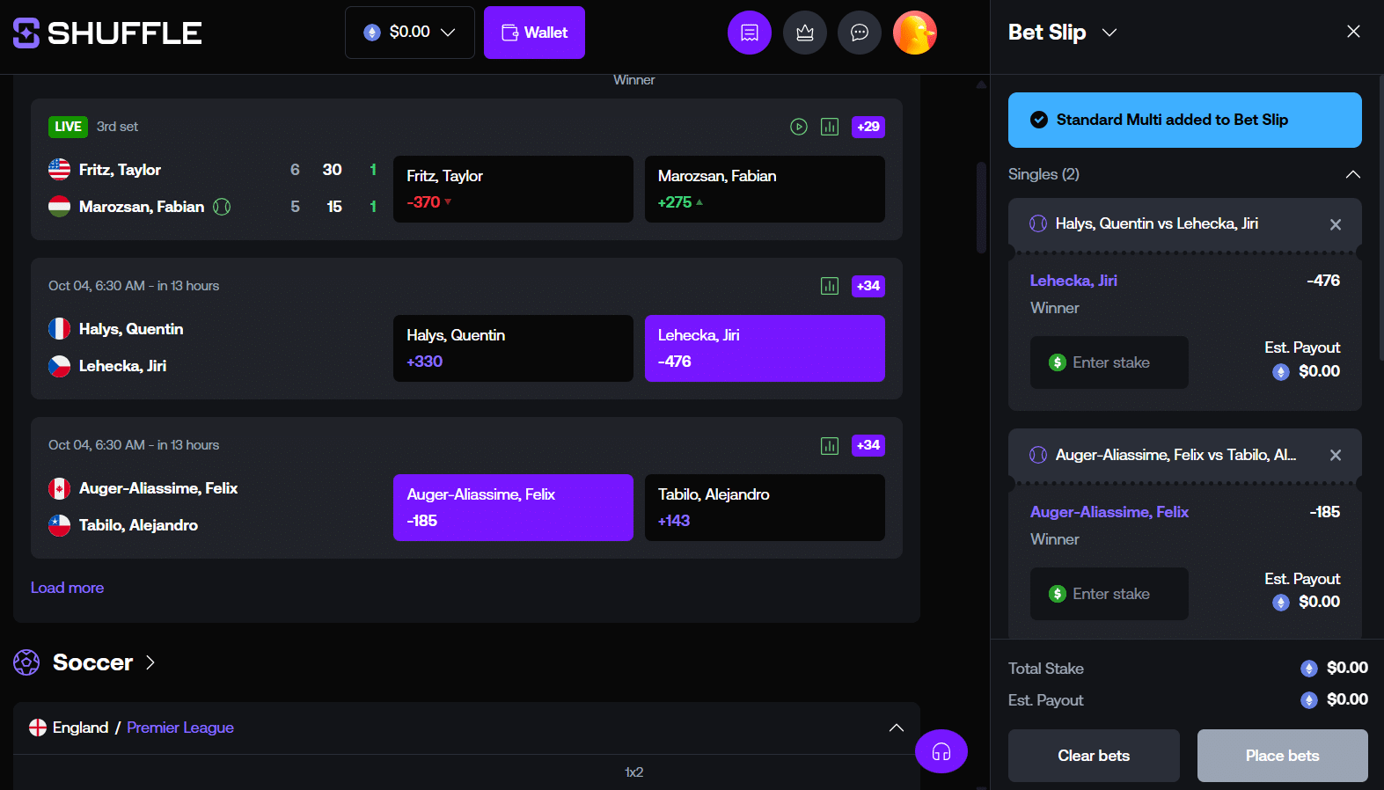Close the Bet Slip panel
Viewport: 1384px width, 790px height.
click(x=1353, y=32)
